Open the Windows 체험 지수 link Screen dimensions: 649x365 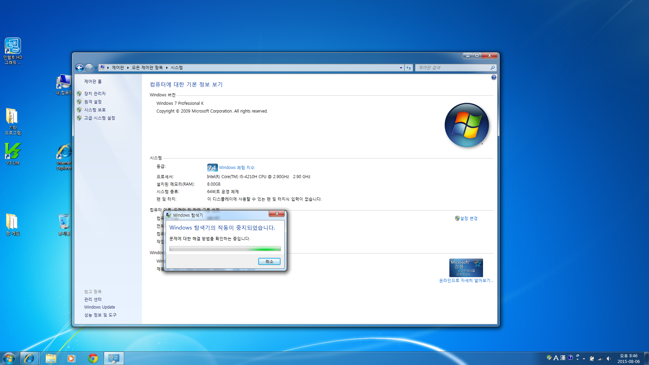[x=236, y=168]
